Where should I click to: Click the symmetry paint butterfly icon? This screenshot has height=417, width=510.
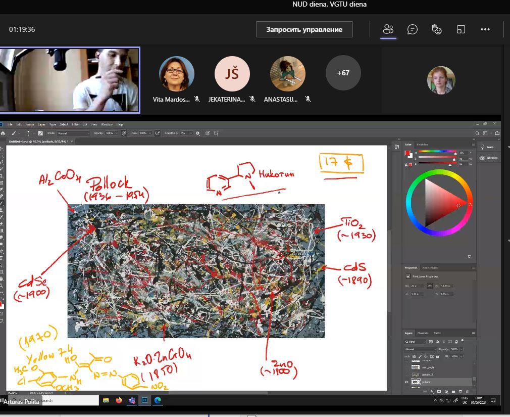(x=216, y=133)
